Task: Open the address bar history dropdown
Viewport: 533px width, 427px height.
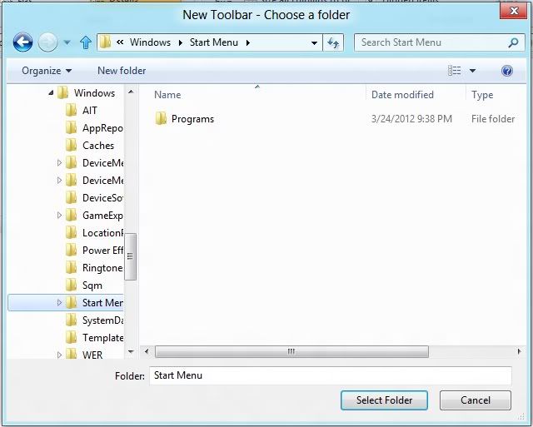Action: [x=315, y=42]
